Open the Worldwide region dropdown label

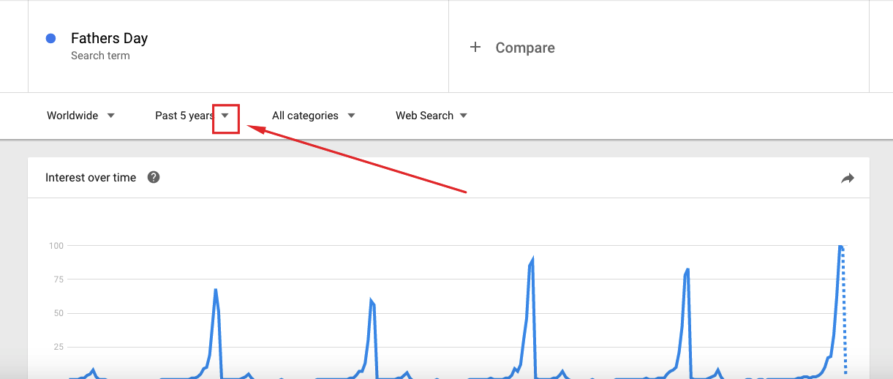(72, 116)
